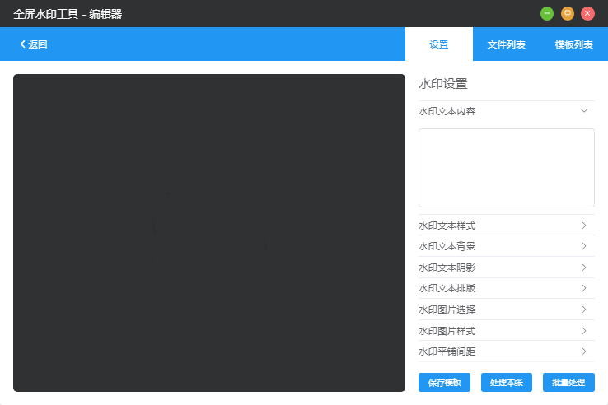Open the 文件列表 tab
608x405 pixels.
coord(507,44)
